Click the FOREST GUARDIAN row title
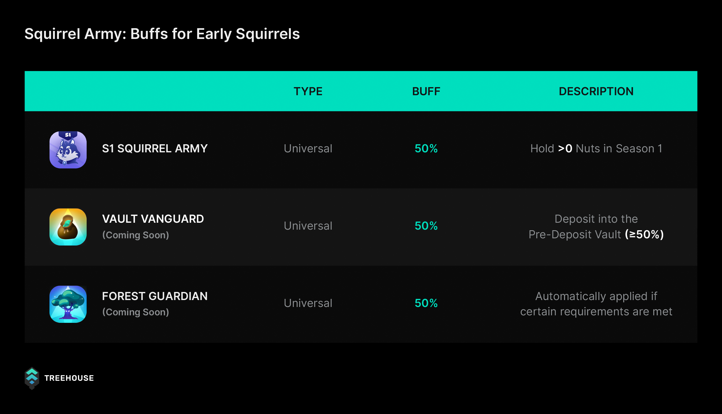The width and height of the screenshot is (722, 414). [x=155, y=296]
